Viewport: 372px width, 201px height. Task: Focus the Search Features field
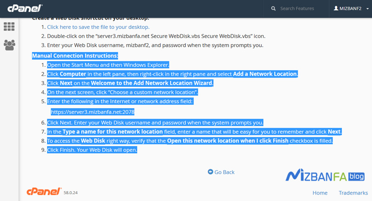click(x=300, y=8)
